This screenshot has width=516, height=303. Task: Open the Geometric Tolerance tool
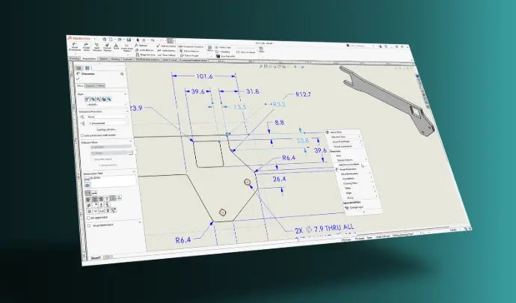point(191,47)
